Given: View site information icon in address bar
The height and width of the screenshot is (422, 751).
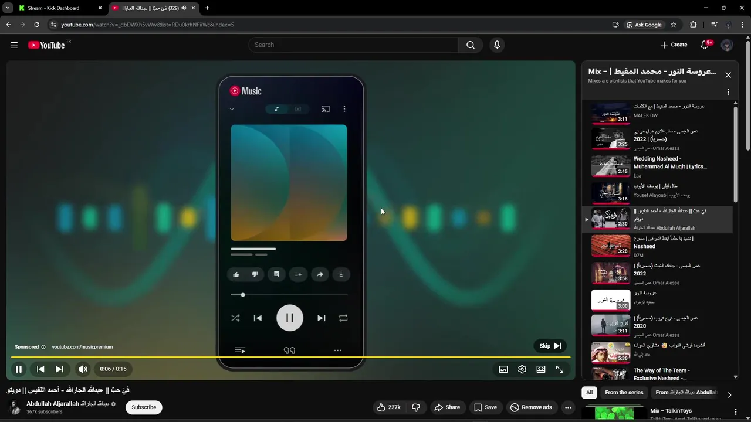Looking at the screenshot, I should click(x=53, y=25).
